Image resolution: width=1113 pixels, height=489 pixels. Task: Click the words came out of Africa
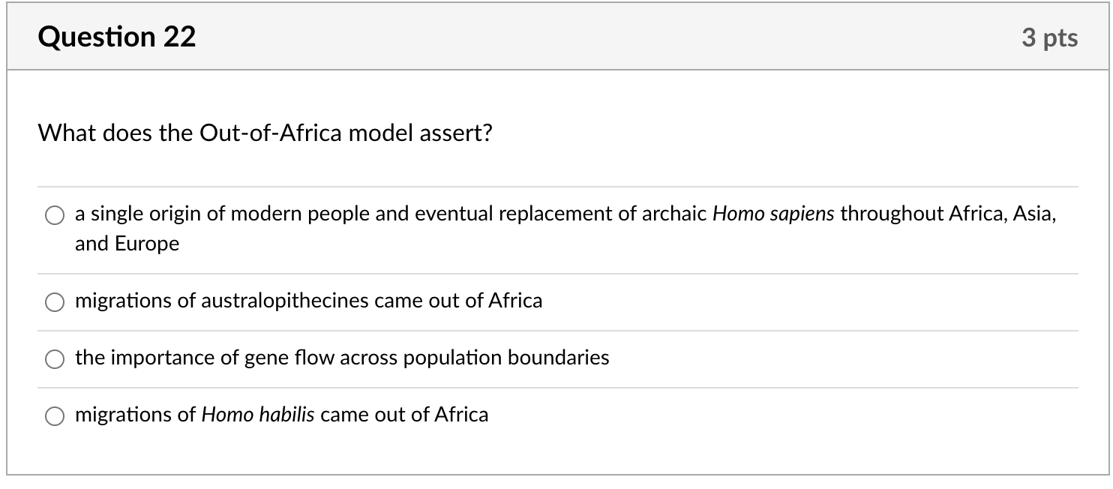(403, 414)
